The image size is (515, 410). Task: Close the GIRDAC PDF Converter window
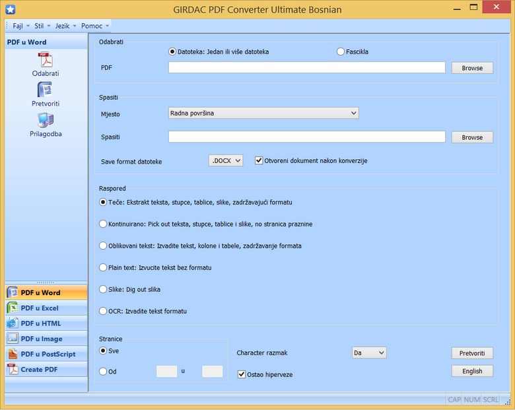[x=497, y=7]
